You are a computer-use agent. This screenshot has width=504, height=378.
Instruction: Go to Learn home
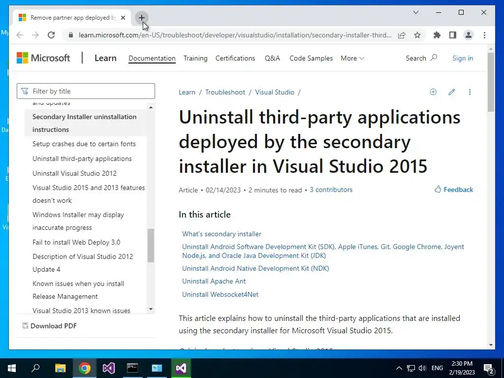click(x=105, y=58)
